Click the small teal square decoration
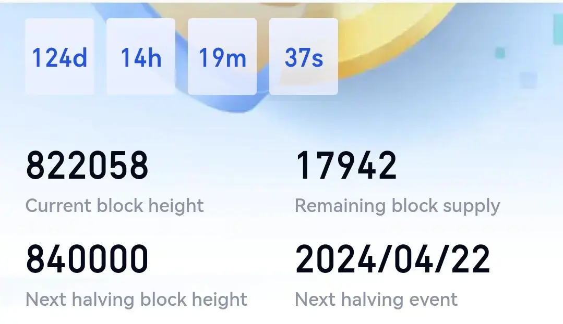The height and width of the screenshot is (324, 563). point(500,53)
